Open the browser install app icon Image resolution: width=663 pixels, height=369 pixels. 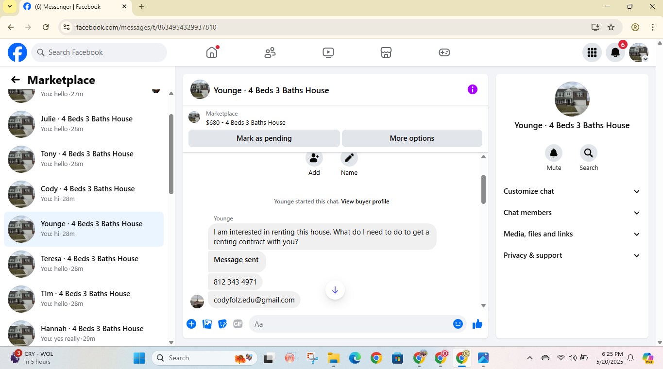(x=595, y=27)
